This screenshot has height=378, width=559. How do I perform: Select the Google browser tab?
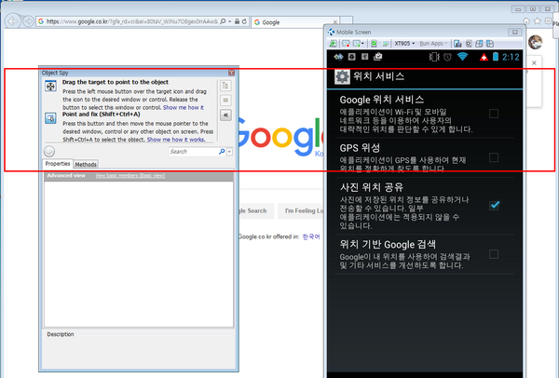pyautogui.click(x=295, y=22)
